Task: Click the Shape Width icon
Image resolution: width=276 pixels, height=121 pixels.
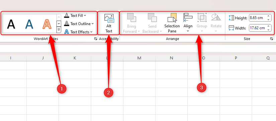Action: click(231, 28)
